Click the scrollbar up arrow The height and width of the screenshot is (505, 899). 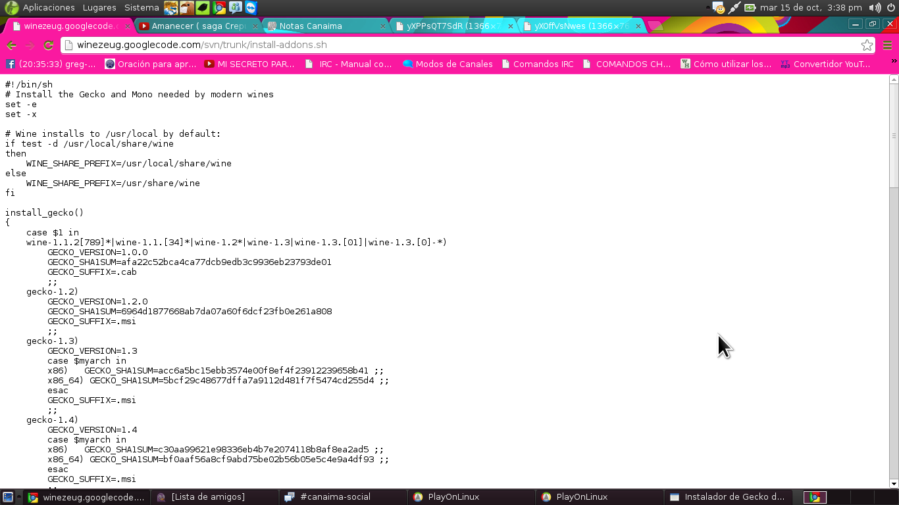894,80
